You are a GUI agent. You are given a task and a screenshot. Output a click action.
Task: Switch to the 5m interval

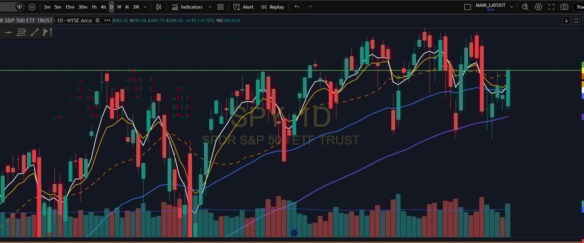pos(58,7)
